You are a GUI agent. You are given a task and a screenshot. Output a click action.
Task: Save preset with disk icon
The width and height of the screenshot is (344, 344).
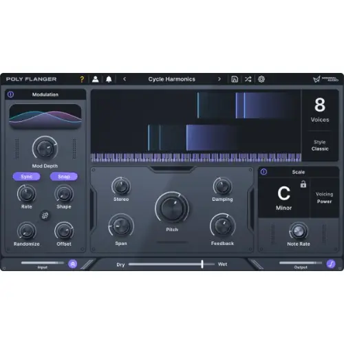coord(235,79)
